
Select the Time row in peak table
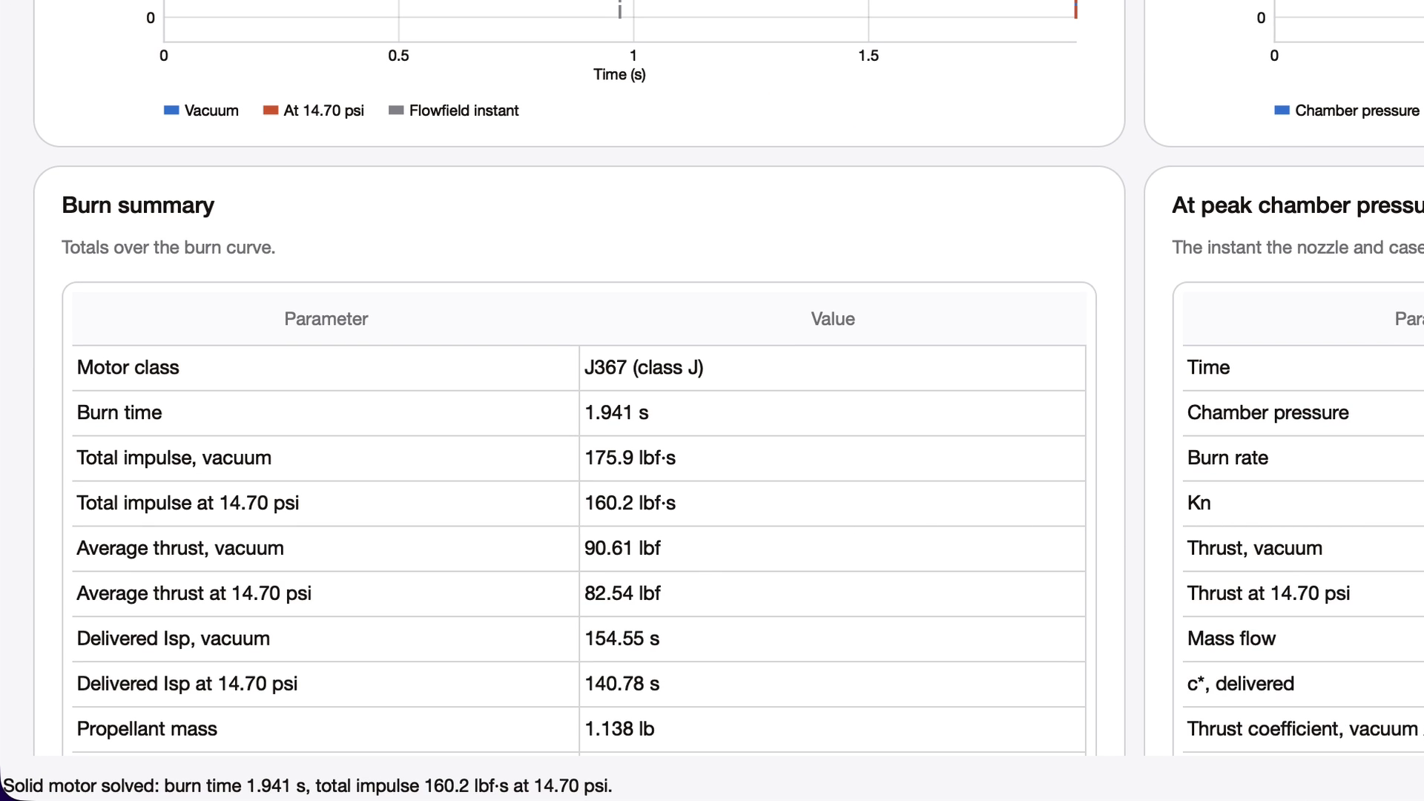1304,368
